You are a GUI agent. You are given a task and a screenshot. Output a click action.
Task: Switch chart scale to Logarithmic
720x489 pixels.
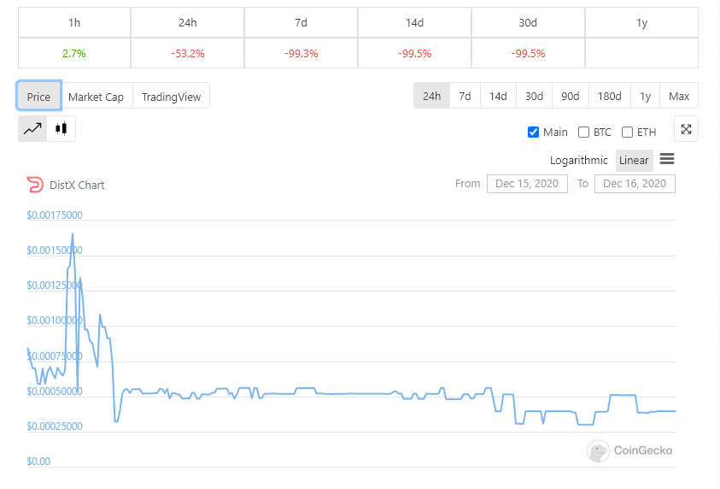tap(578, 161)
